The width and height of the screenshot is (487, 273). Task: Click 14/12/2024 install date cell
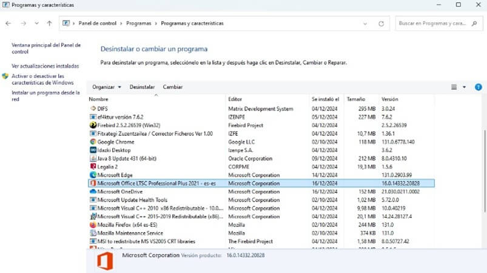pyautogui.click(x=324, y=175)
